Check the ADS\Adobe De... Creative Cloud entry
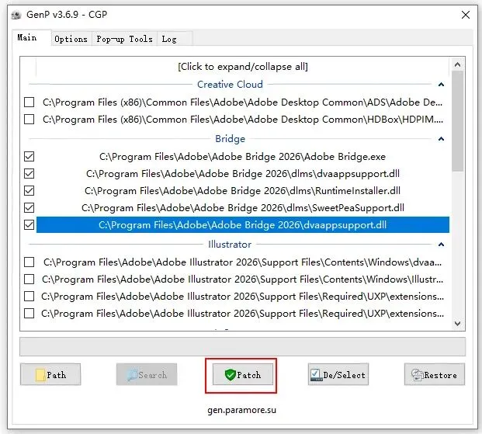Screen dimensions: 482x434 29,102
